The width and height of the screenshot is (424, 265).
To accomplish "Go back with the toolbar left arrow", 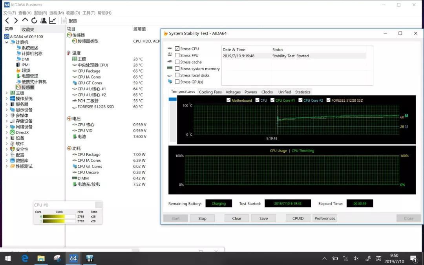I will click(x=7, y=20).
